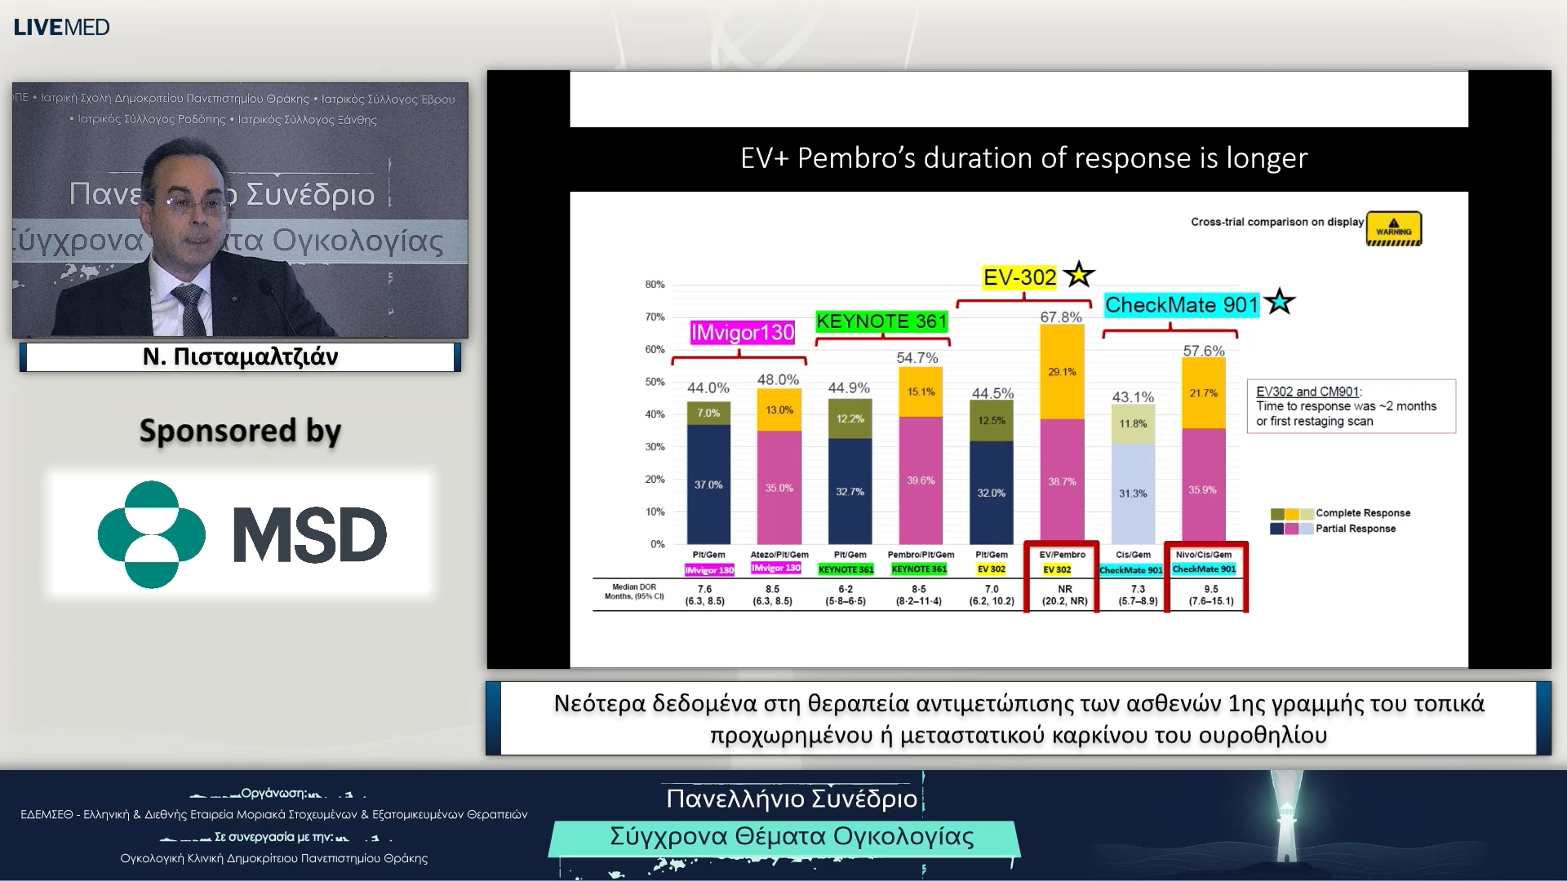Select the IMvigor130 magenta label
Viewport: 1567px width, 881px height.
coord(742,332)
